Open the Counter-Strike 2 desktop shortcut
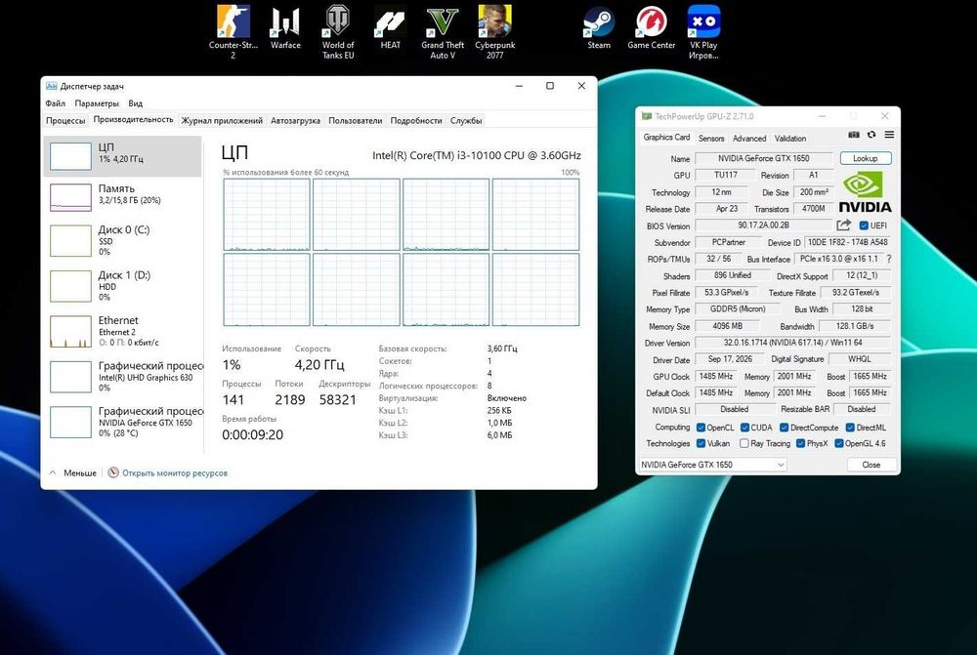977x655 pixels. pos(234,32)
